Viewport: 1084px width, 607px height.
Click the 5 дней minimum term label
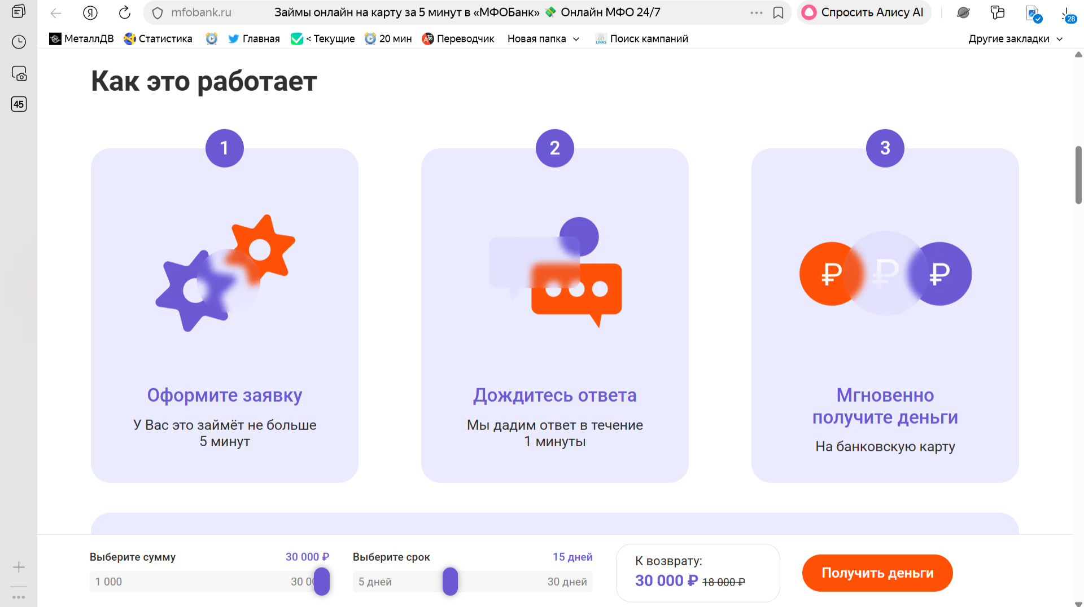[375, 582]
